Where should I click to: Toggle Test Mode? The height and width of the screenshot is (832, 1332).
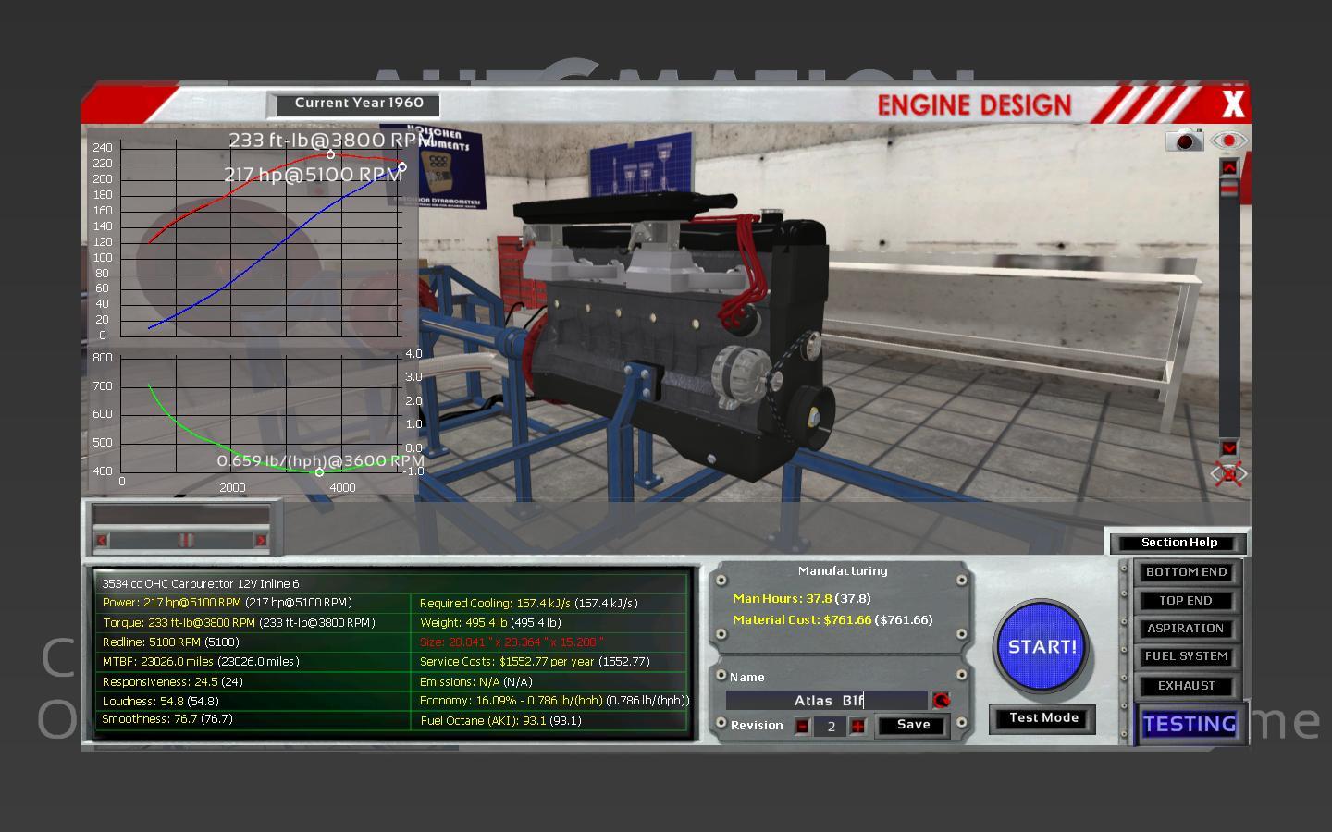click(1043, 718)
